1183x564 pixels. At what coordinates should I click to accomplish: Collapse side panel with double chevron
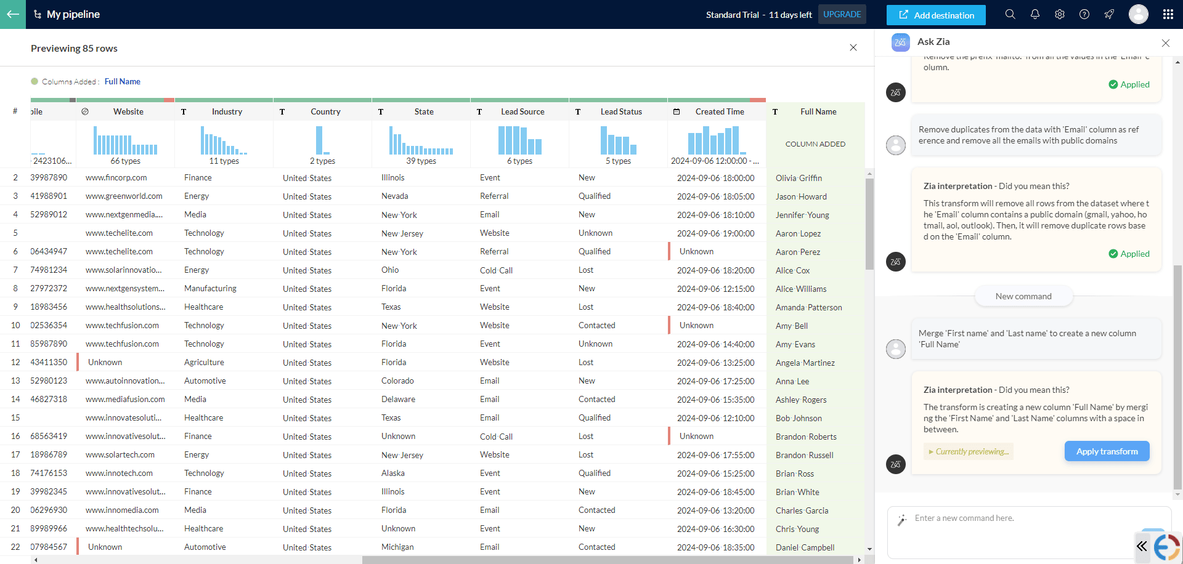coord(1142,546)
